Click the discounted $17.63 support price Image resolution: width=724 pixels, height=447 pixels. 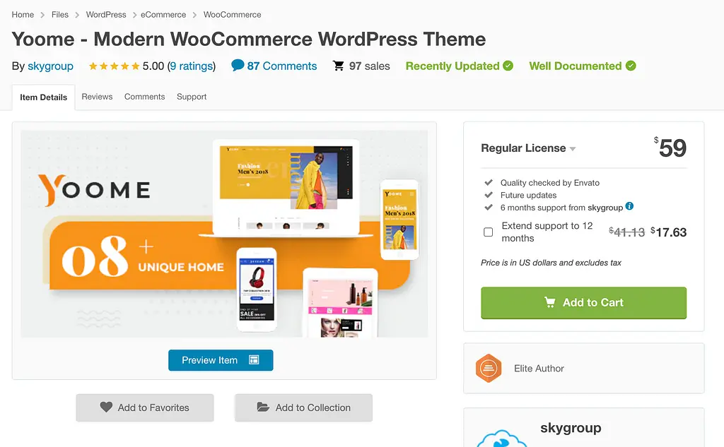[x=669, y=232]
